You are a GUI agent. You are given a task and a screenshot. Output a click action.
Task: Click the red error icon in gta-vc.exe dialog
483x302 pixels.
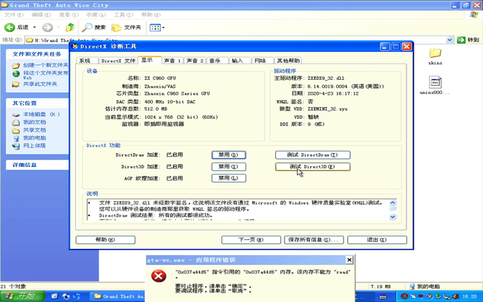(x=158, y=276)
